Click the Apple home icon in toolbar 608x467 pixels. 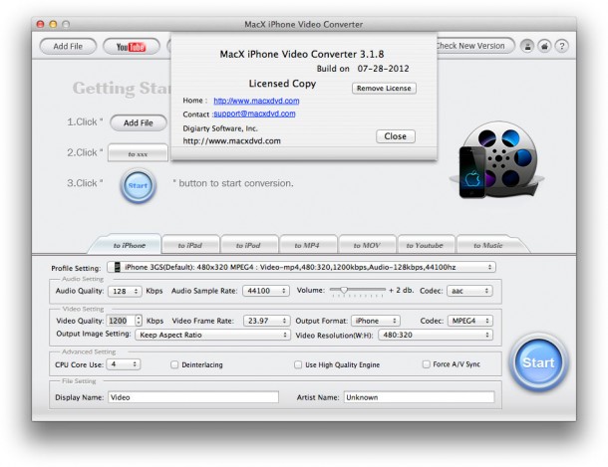click(x=543, y=46)
